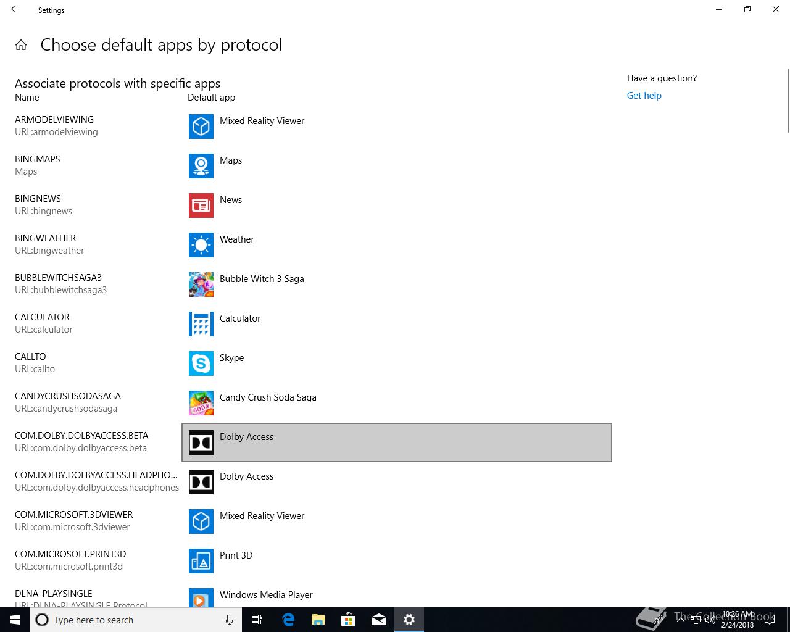Click Windows Media Player app name
Image resolution: width=790 pixels, height=632 pixels.
click(x=266, y=595)
